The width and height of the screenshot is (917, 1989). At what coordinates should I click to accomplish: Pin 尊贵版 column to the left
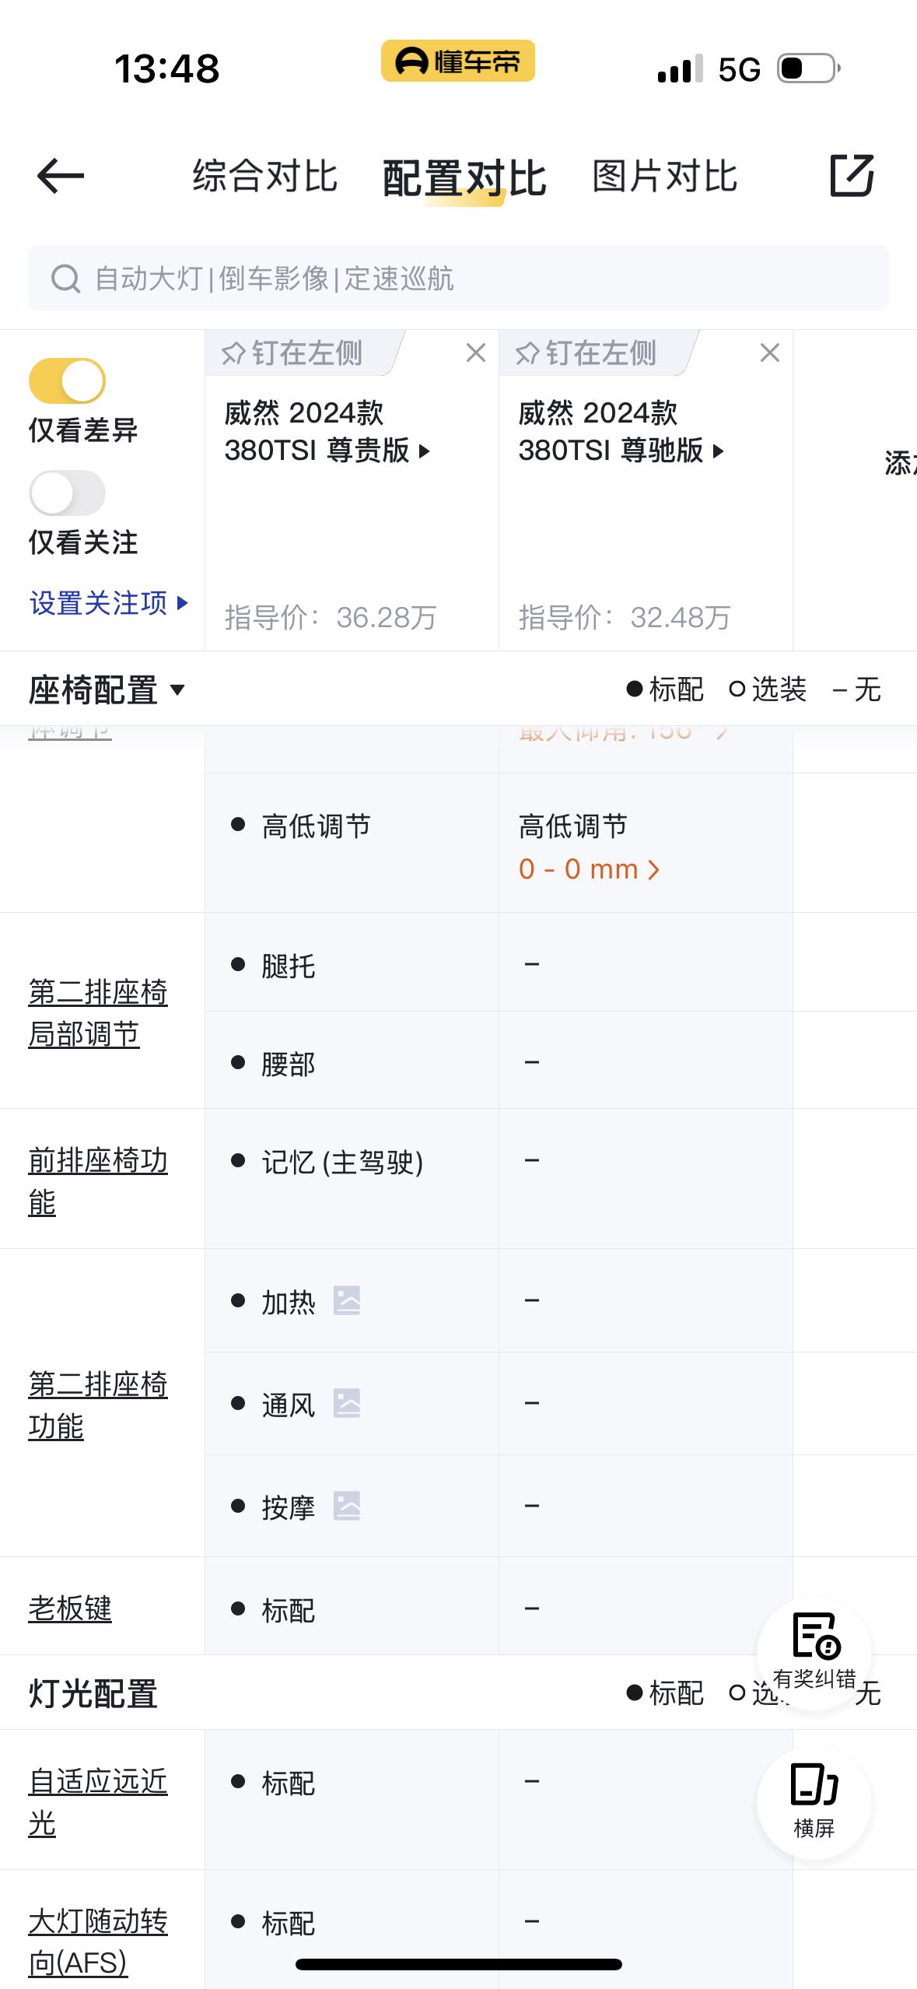(294, 353)
